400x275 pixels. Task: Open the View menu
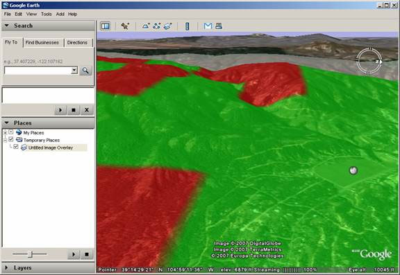click(x=32, y=15)
